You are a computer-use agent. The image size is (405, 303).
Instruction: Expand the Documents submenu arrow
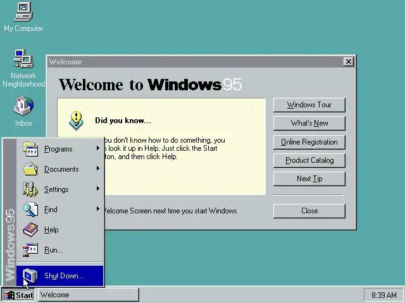click(98, 169)
